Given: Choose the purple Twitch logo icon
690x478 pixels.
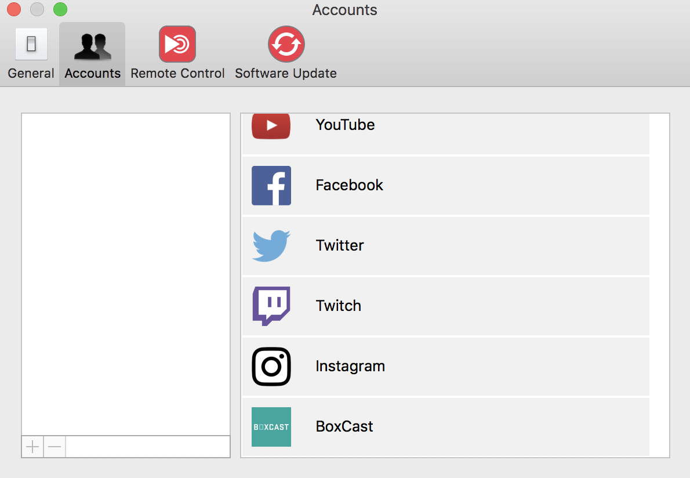Looking at the screenshot, I should [271, 306].
